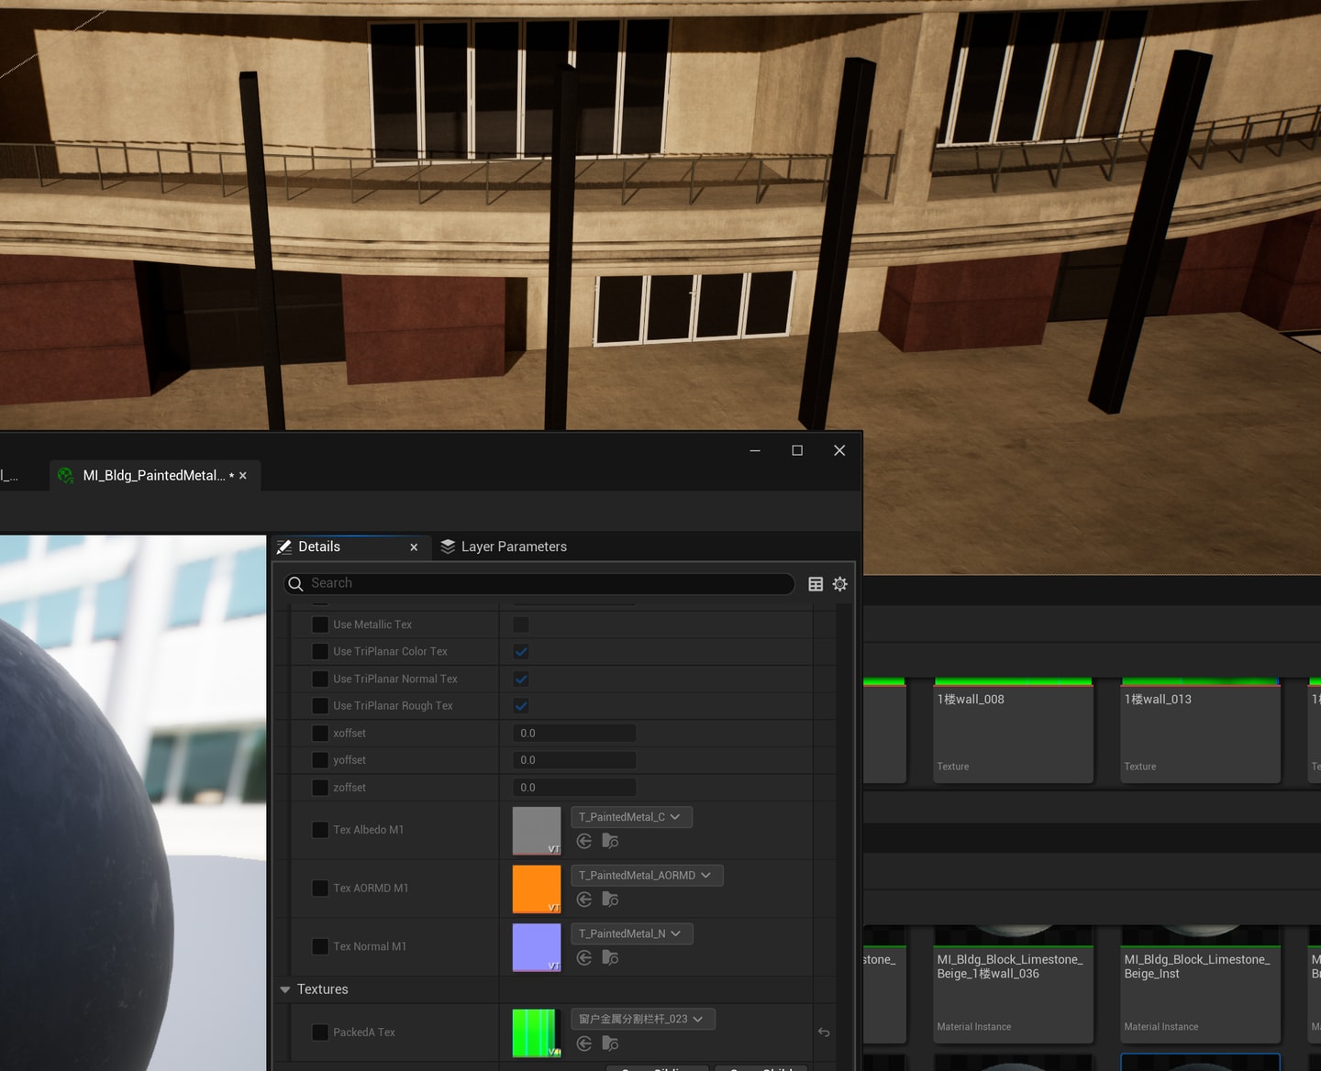
Task: Enable override for Use TriPlanar Normal Tex
Action: 320,679
